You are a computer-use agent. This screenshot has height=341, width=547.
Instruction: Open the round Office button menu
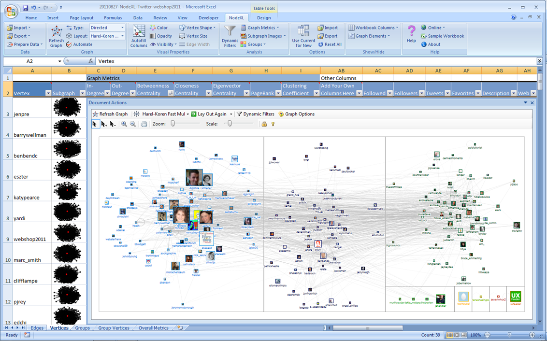[x=11, y=12]
